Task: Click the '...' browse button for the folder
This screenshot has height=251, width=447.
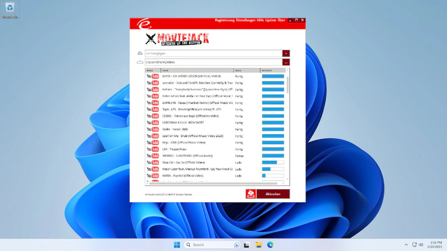Action: tap(286, 62)
